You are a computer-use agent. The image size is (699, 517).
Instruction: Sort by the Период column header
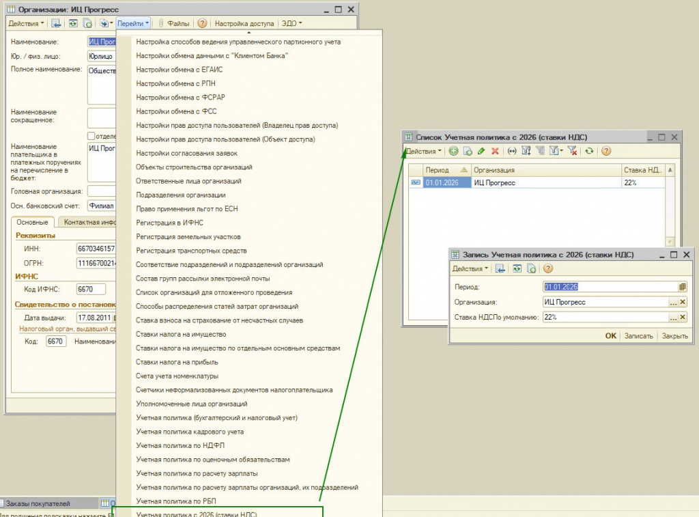(446, 170)
